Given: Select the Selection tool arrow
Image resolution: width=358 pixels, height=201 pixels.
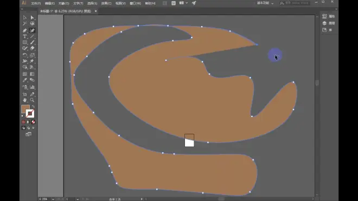Looking at the screenshot, I should click(24, 17).
